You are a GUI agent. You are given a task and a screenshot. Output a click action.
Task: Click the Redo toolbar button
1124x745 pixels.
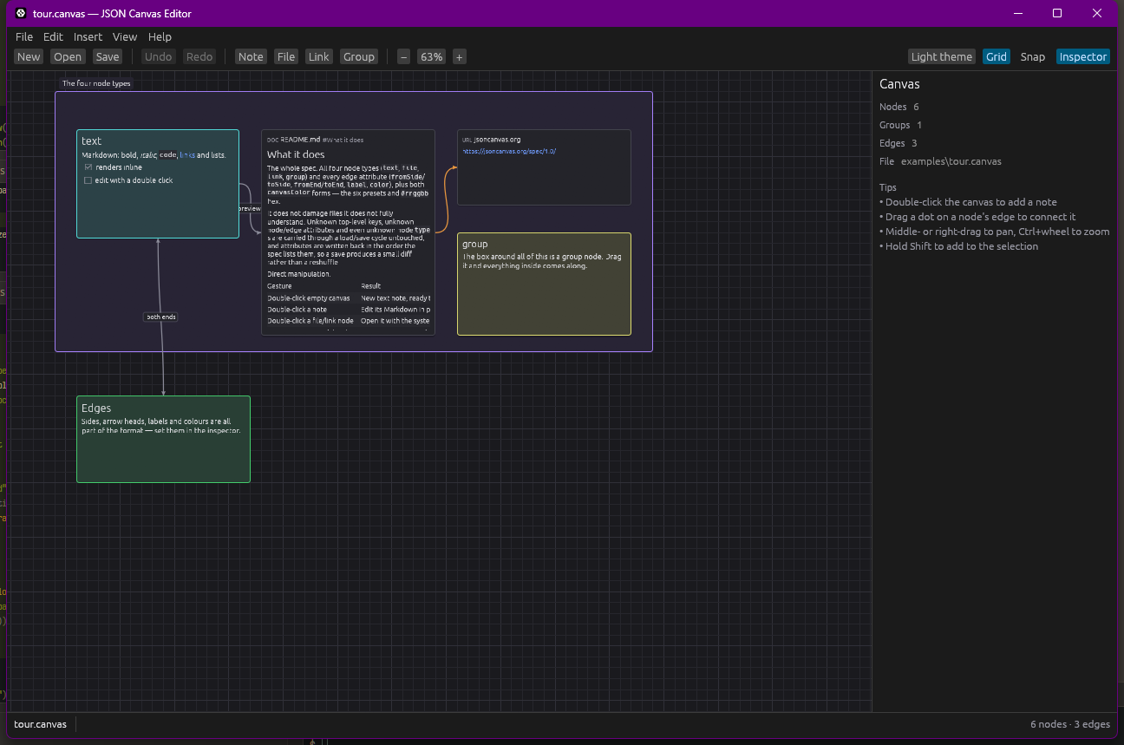199,56
